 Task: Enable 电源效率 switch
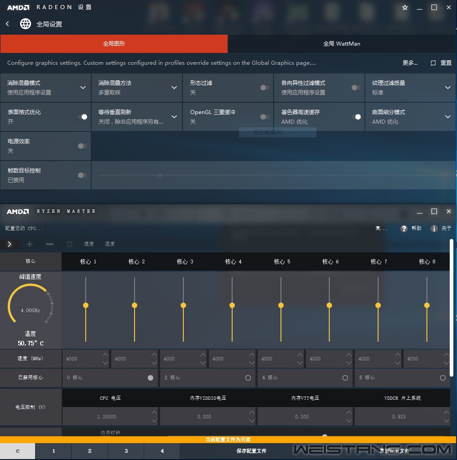coord(82,146)
